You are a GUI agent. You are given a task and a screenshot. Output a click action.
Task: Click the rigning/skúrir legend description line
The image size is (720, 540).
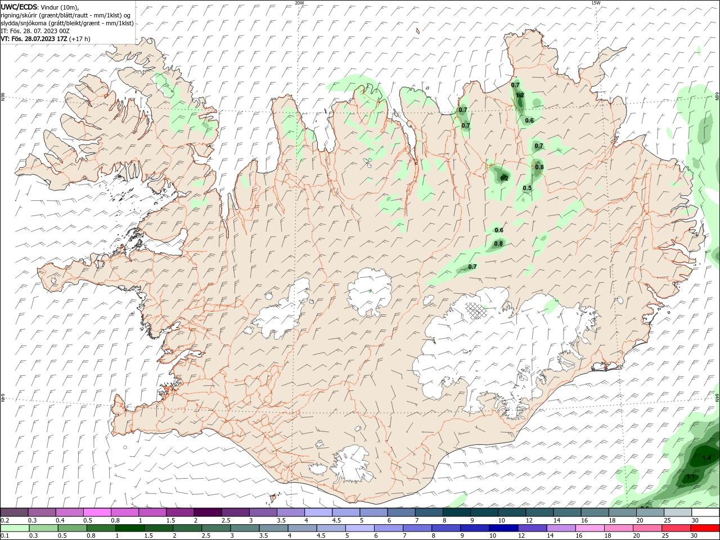click(x=65, y=15)
